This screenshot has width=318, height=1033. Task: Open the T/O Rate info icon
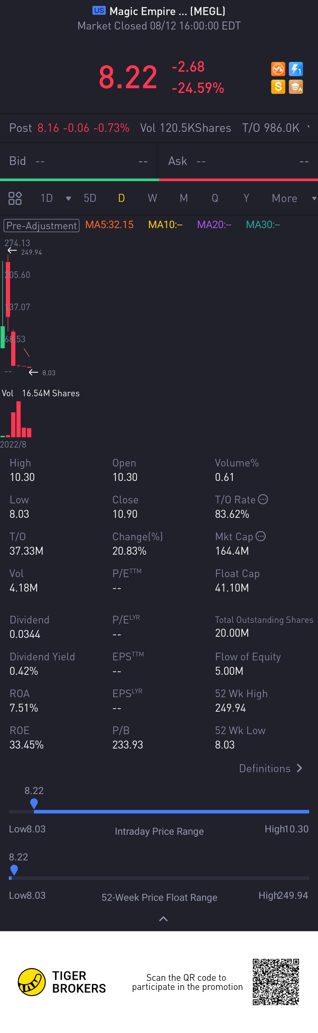263,499
